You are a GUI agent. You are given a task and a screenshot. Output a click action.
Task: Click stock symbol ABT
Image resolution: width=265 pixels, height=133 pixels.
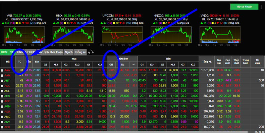pyautogui.click(x=7, y=81)
